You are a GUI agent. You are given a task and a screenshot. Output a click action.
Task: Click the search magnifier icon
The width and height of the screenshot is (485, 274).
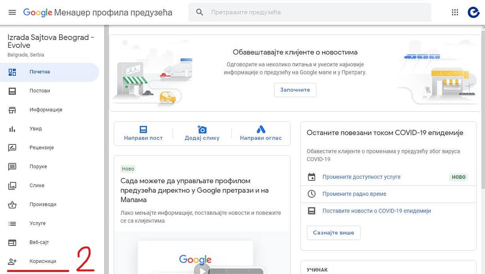click(200, 12)
